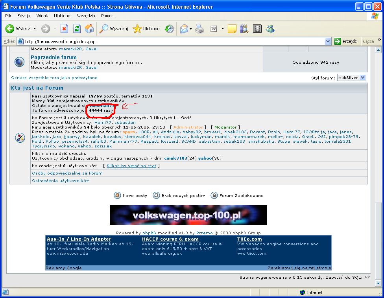The width and height of the screenshot is (384, 298).
Task: Open the Widok menu
Action: [42, 16]
